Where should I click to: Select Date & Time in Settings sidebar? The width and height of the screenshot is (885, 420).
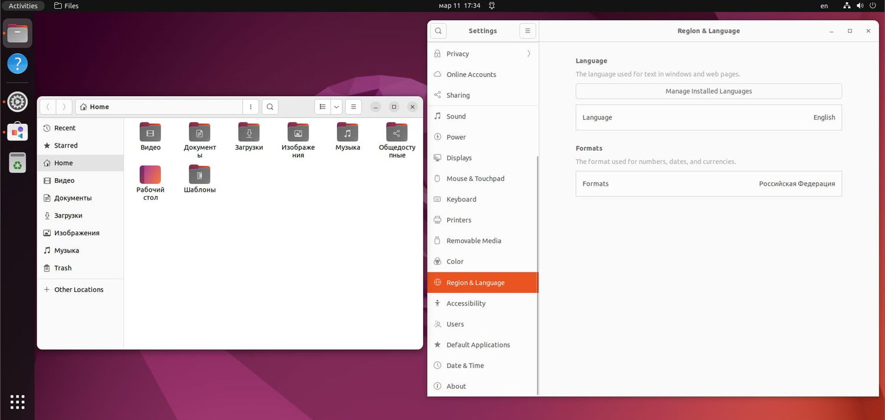click(x=482, y=365)
